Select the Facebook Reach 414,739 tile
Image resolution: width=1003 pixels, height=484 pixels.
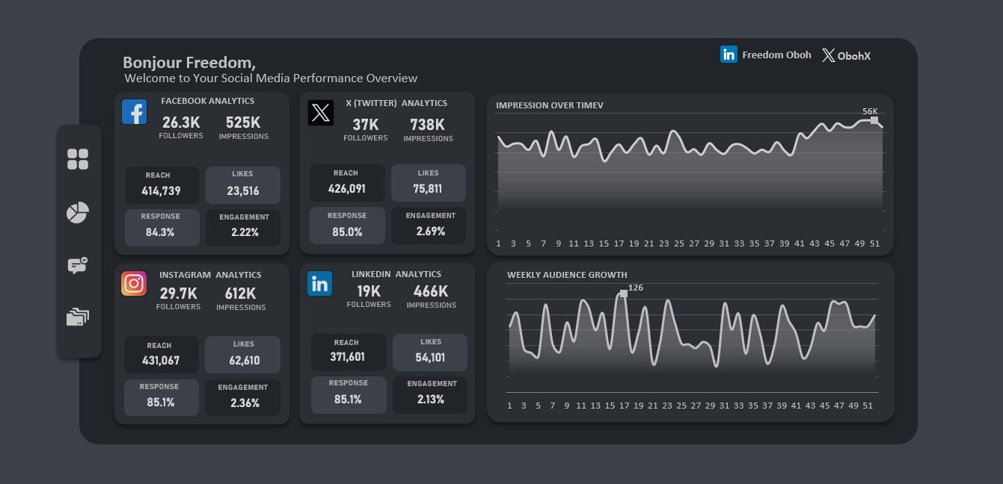point(162,184)
